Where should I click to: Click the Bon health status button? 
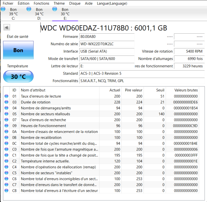tap(18, 50)
